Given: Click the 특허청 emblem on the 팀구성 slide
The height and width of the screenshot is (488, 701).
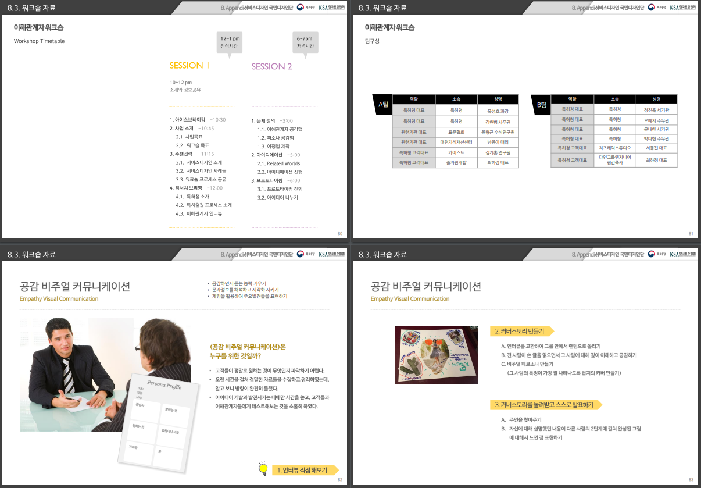Looking at the screenshot, I should [x=657, y=8].
